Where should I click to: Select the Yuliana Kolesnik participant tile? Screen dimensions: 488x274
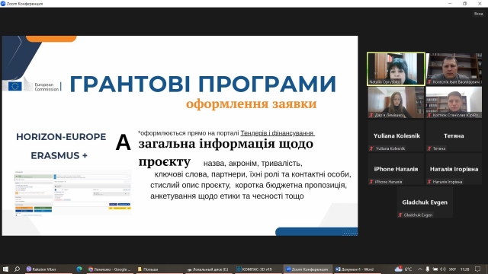click(396, 135)
